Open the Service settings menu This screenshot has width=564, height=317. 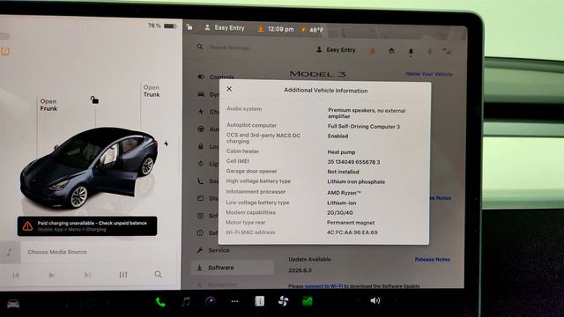pyautogui.click(x=213, y=250)
